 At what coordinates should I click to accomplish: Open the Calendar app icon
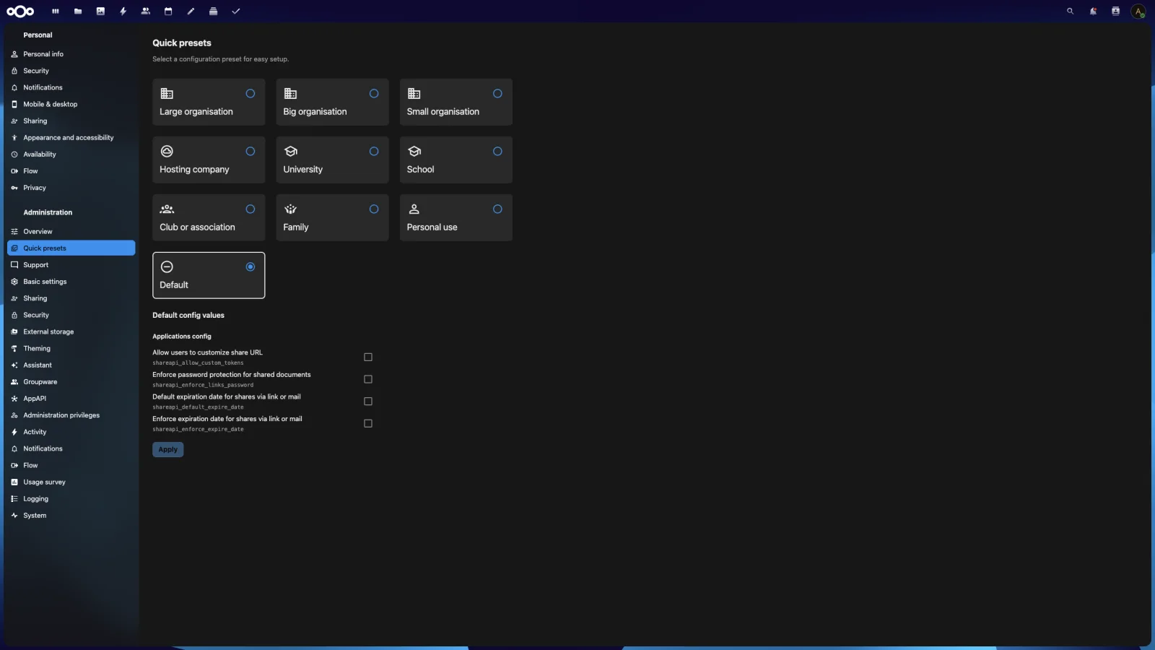168,11
